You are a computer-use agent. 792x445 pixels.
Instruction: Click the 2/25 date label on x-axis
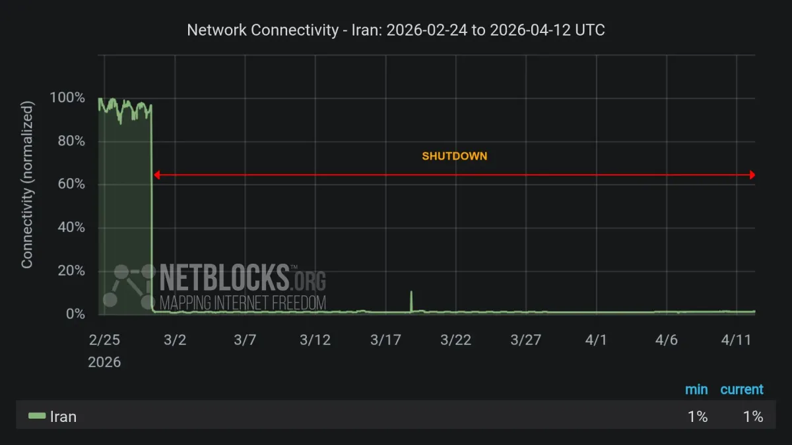pos(104,340)
